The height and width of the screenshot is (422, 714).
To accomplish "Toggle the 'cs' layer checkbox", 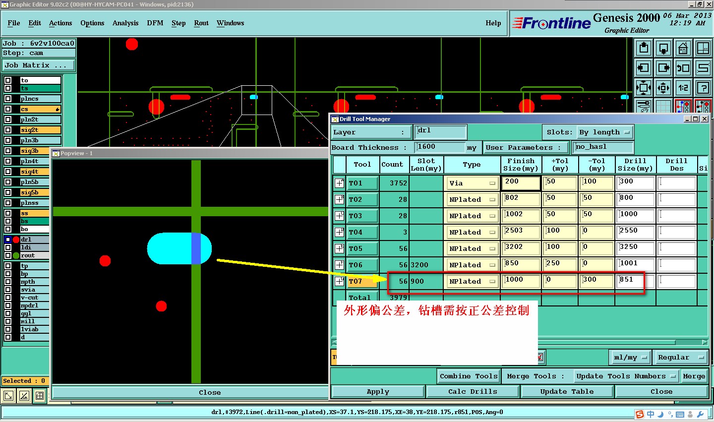I will (8, 109).
